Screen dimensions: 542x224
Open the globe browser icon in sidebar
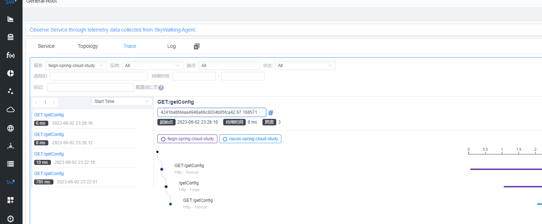point(11,128)
